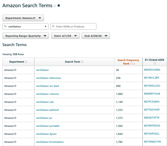Click the star favorite icon beside the title

59,6
